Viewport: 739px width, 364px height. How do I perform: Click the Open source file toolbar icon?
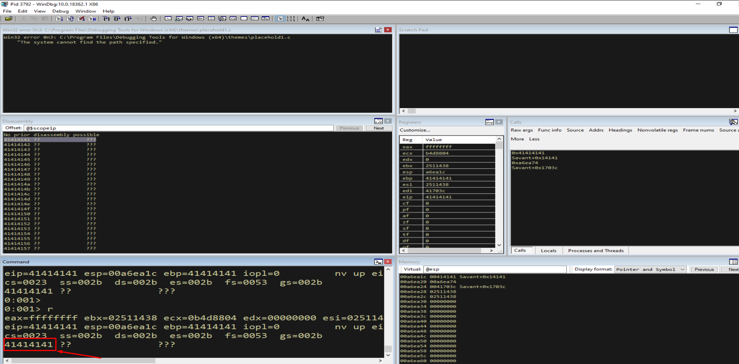coord(9,18)
